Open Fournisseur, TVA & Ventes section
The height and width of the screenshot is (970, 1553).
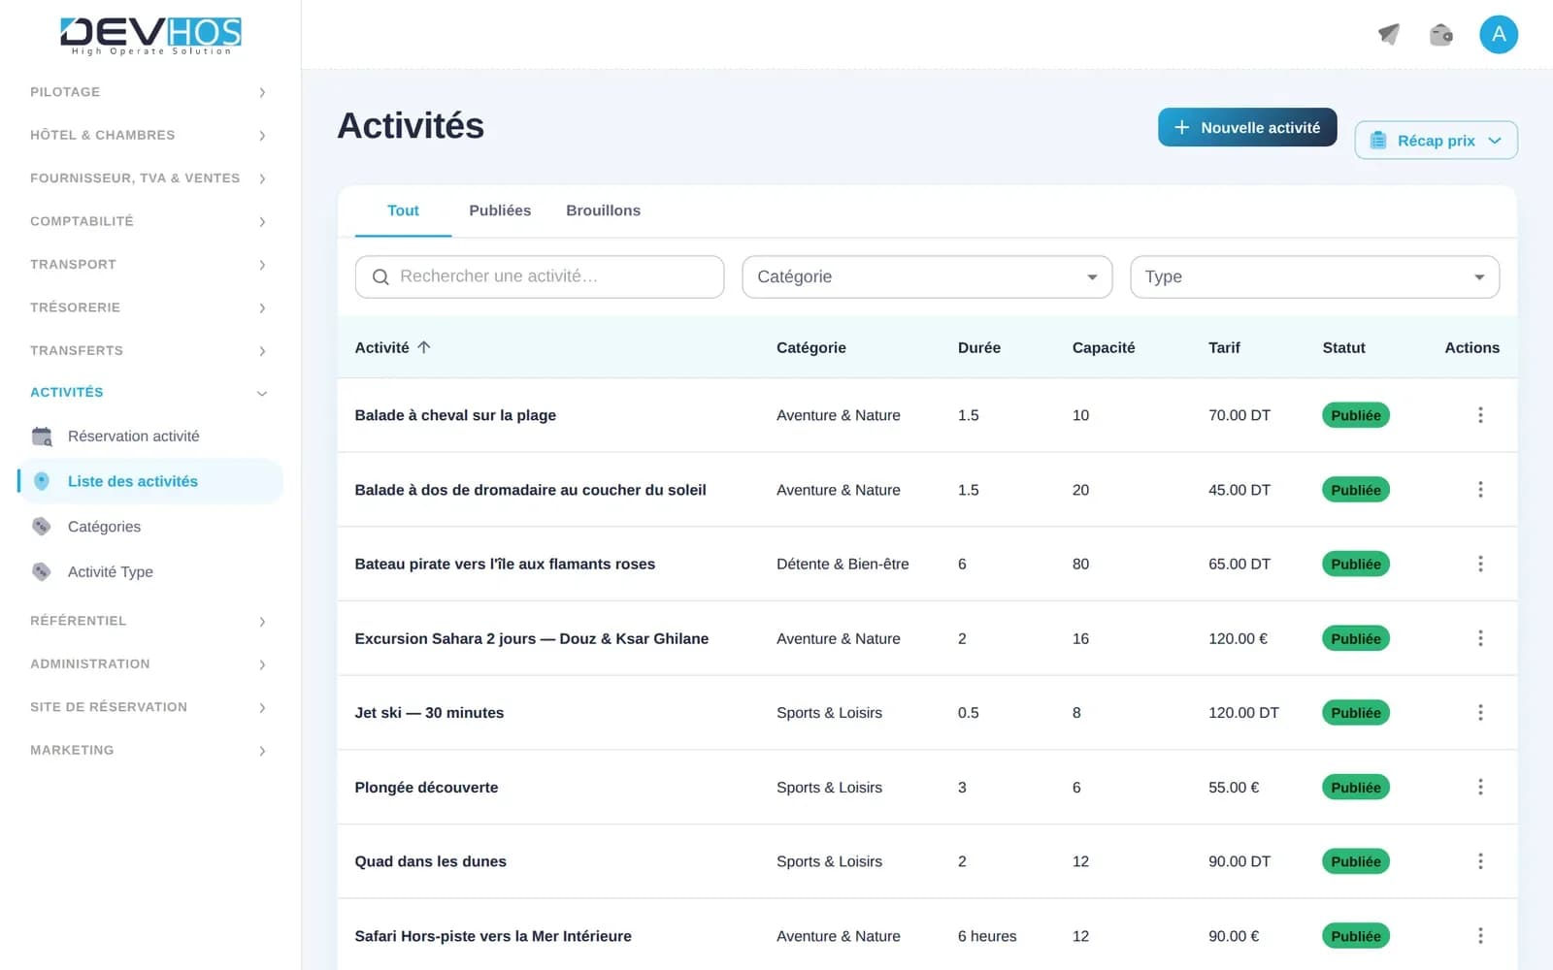click(x=148, y=178)
